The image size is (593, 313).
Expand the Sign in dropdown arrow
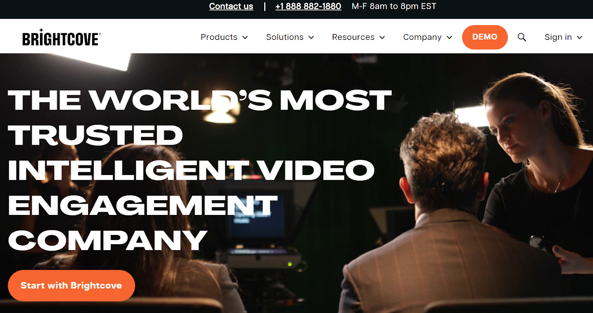coord(580,37)
